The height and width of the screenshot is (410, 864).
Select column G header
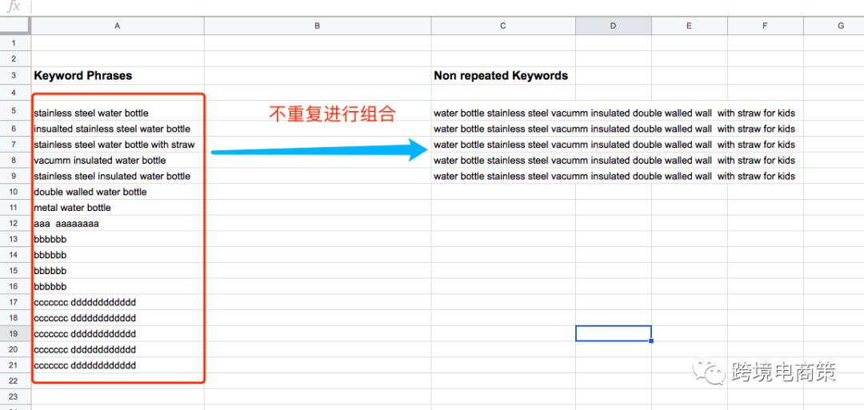pyautogui.click(x=840, y=26)
